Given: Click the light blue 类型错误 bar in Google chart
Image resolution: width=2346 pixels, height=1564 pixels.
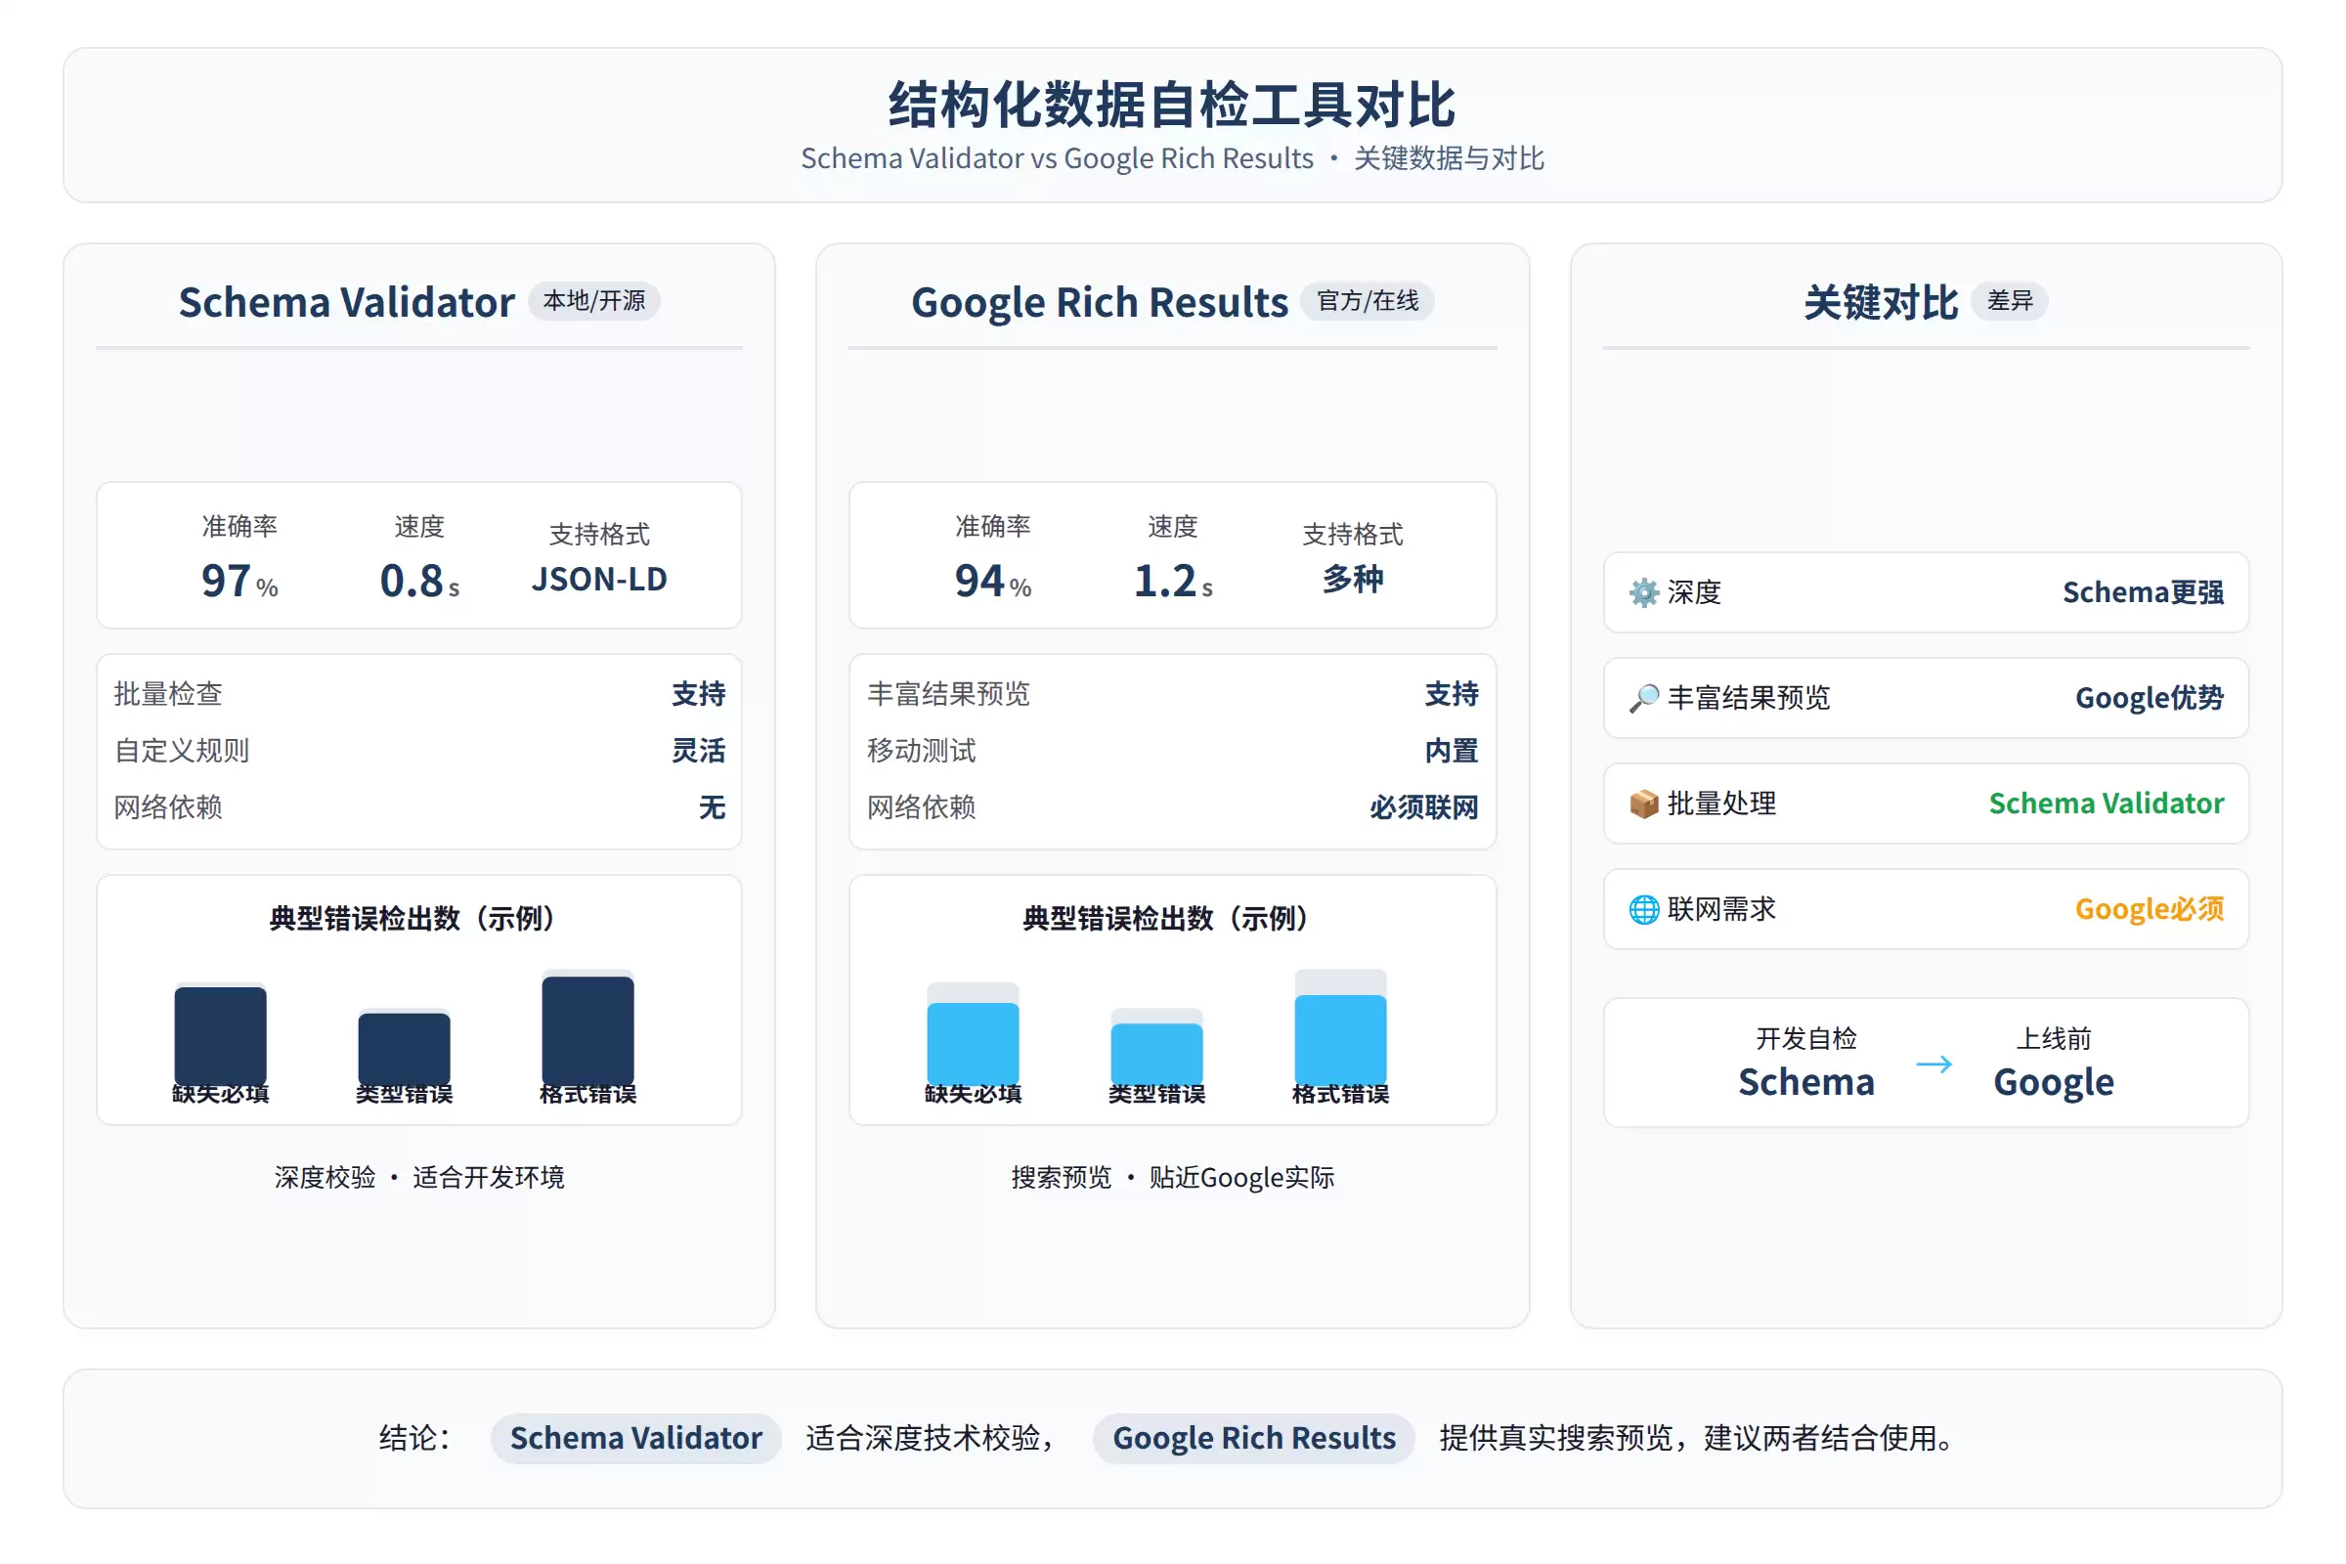Looking at the screenshot, I should [x=1156, y=1055].
